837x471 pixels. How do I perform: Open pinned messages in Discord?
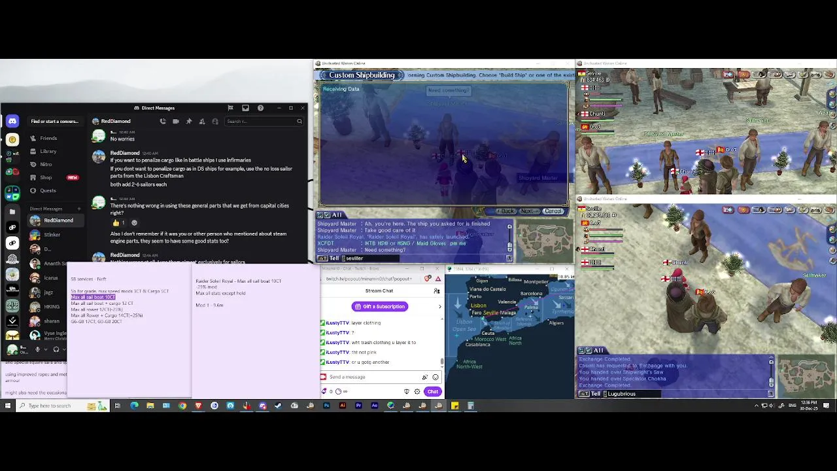pos(189,121)
